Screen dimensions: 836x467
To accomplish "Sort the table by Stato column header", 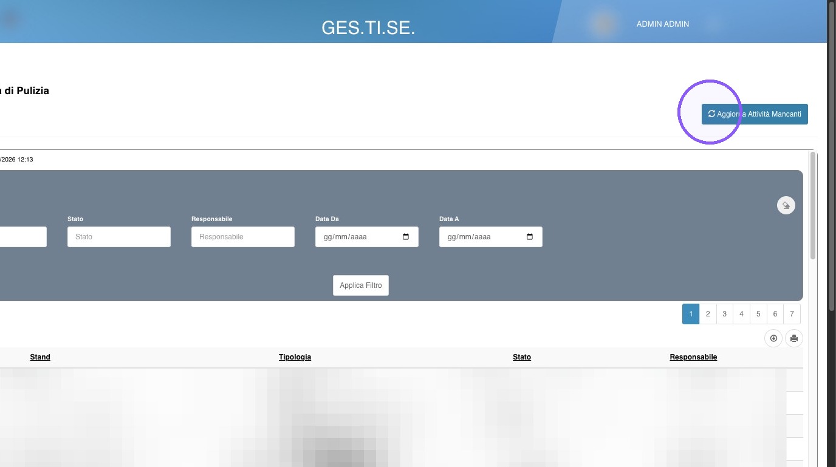I will pyautogui.click(x=522, y=357).
